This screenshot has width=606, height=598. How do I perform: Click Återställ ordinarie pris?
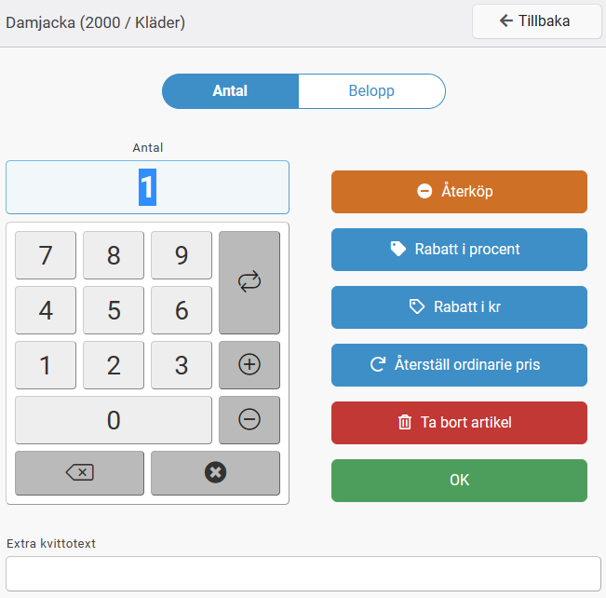click(459, 365)
